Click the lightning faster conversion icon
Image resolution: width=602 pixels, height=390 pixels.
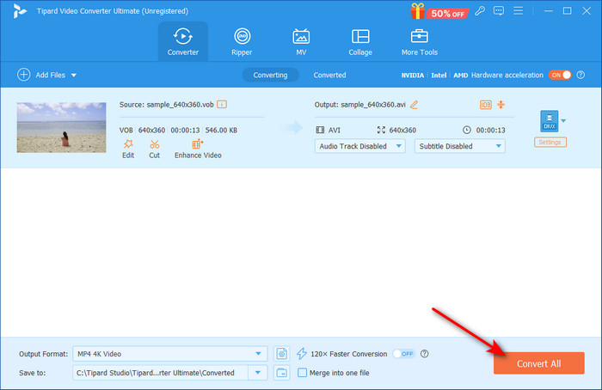[x=302, y=354]
